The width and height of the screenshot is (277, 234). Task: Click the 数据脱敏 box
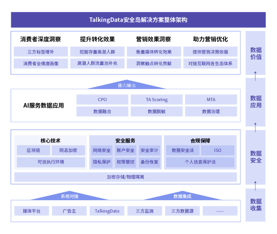(157, 111)
